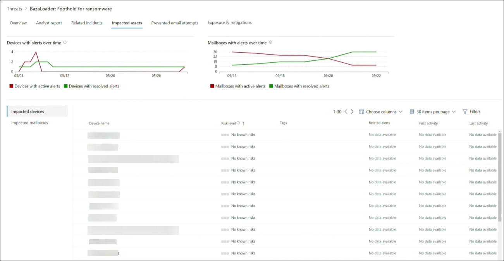Click the Devices with alerts over time heading
This screenshot has width=504, height=261.
click(34, 43)
